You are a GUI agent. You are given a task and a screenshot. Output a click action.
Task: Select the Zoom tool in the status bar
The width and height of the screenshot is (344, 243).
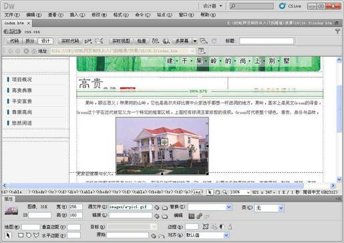[x=225, y=192]
